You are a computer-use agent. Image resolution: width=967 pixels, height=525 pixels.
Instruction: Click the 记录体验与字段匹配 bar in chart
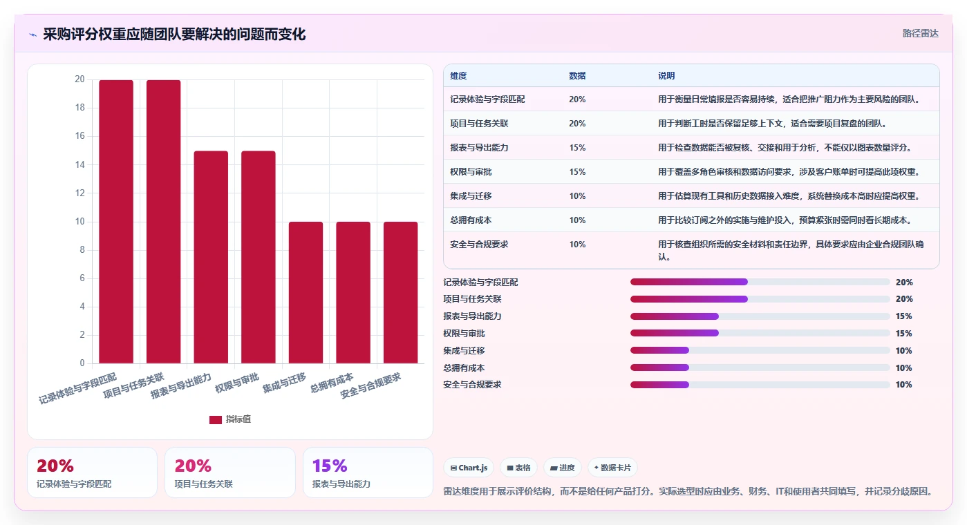(116, 222)
